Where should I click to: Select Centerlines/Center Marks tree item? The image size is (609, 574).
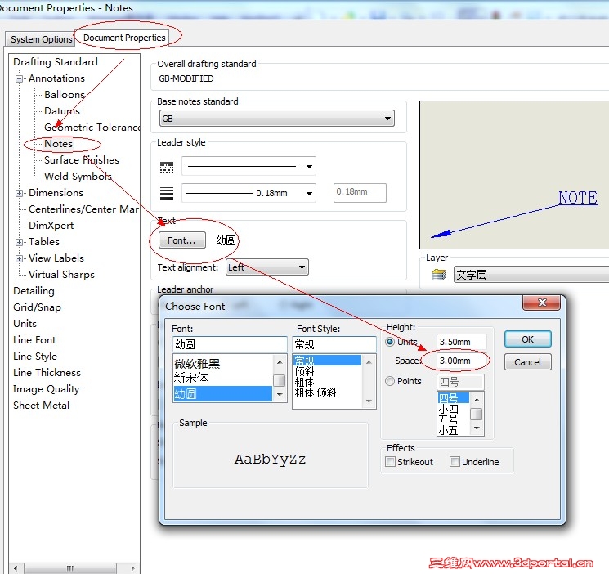pyautogui.click(x=83, y=209)
